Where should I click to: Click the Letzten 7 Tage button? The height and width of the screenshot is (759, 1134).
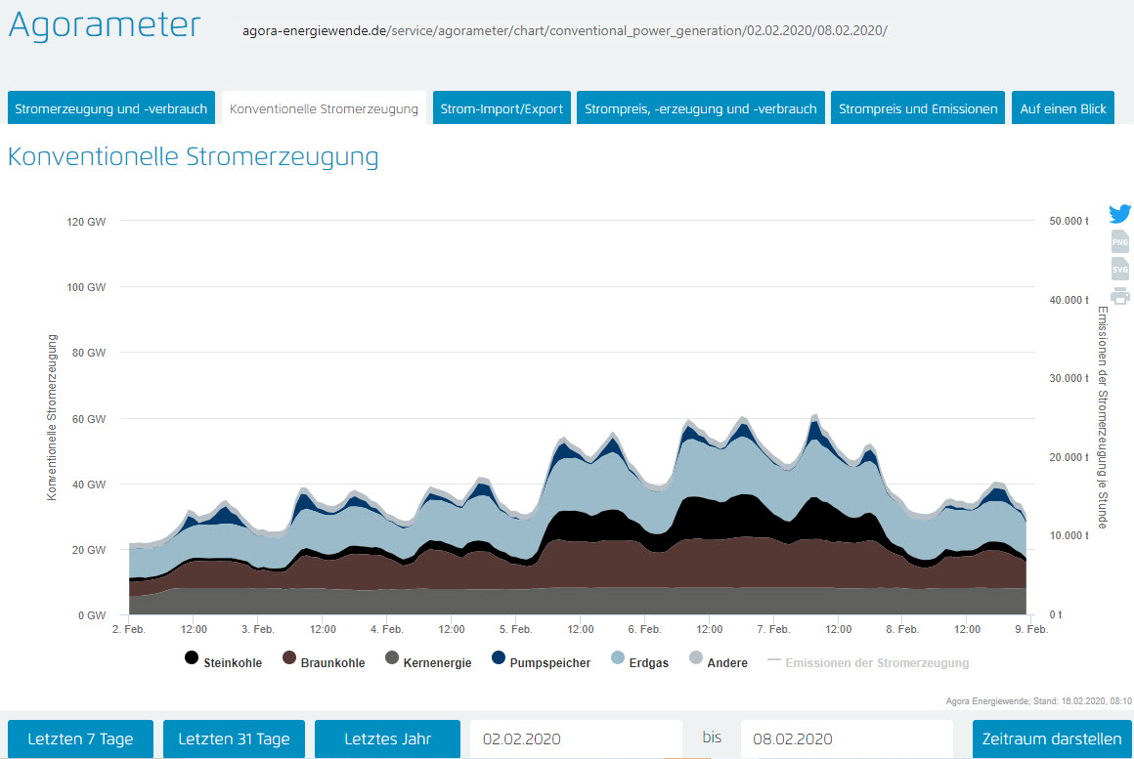click(80, 738)
